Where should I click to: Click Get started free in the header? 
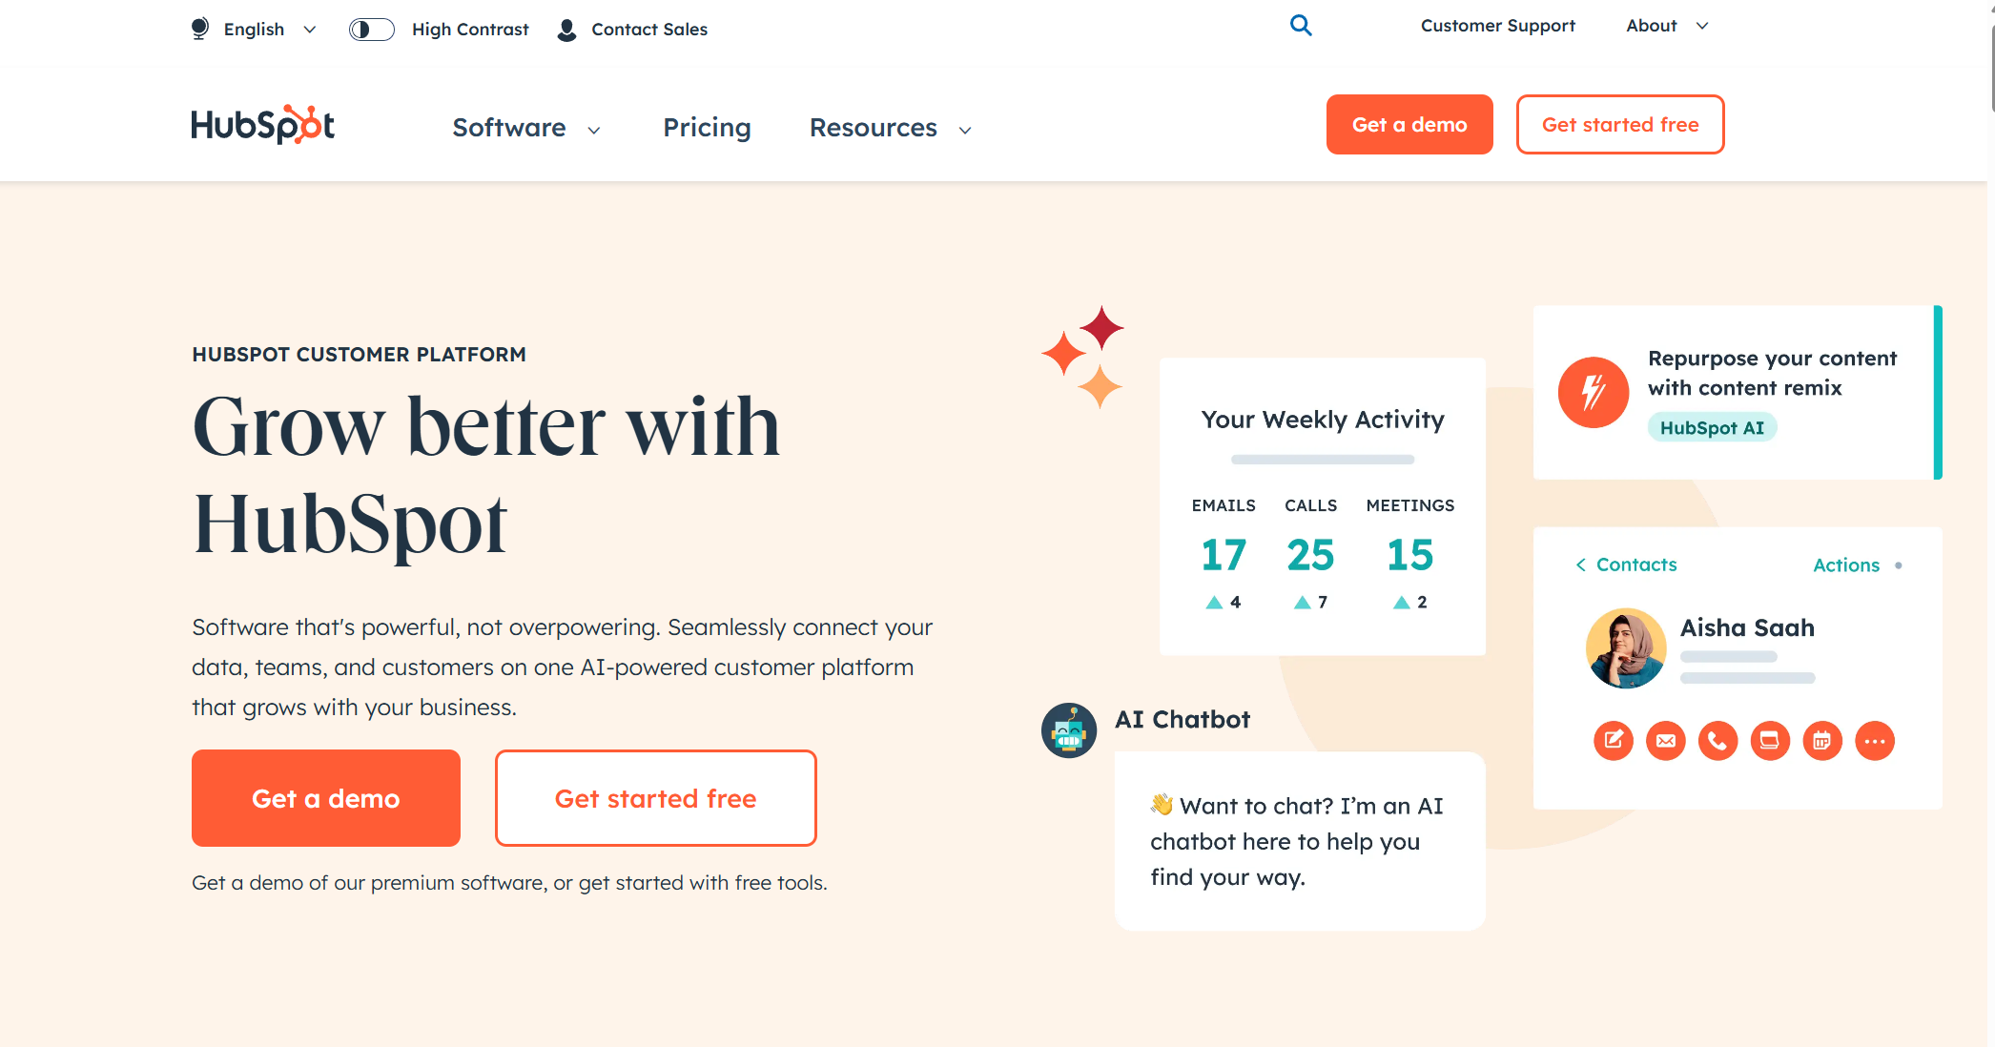1619,125
